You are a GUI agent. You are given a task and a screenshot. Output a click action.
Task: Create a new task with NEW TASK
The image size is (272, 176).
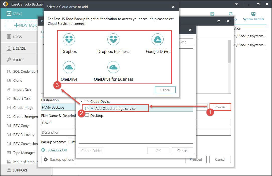(22, 25)
